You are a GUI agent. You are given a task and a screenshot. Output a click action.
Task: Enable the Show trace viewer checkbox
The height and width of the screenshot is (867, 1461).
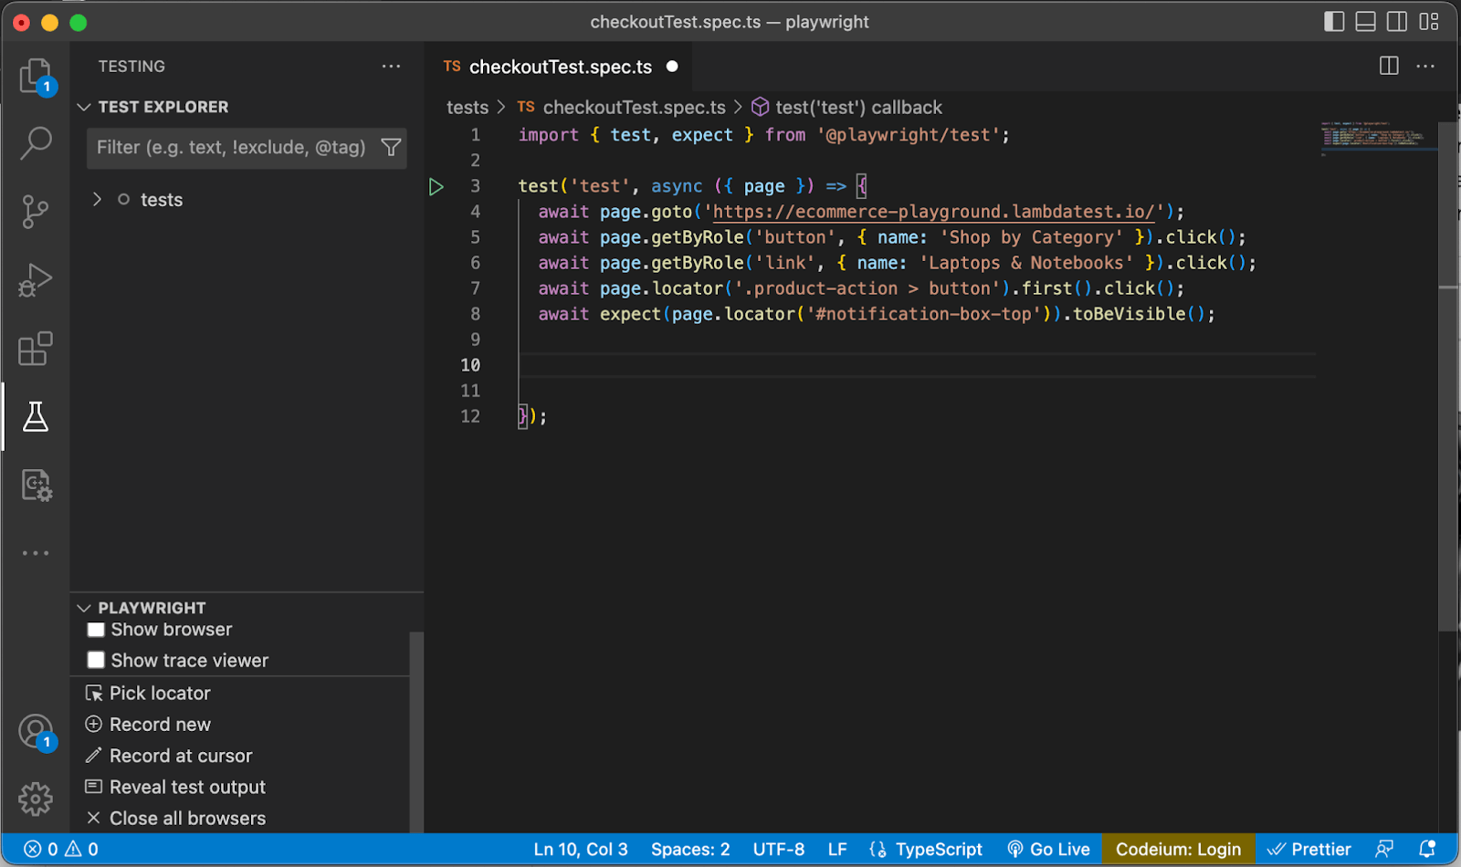96,660
